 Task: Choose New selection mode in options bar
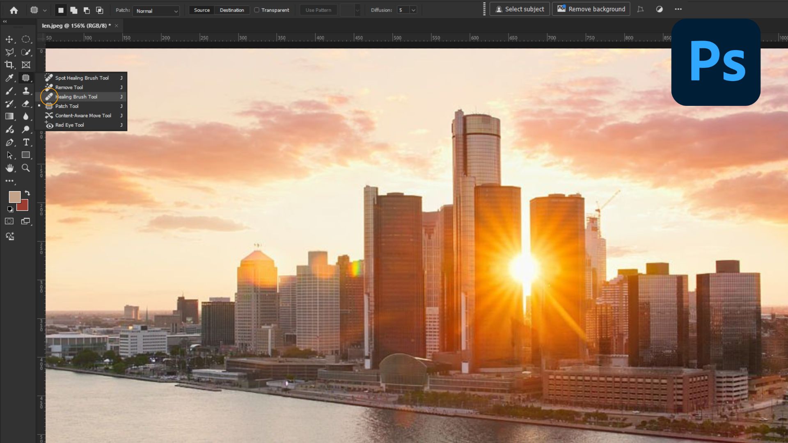click(x=61, y=10)
